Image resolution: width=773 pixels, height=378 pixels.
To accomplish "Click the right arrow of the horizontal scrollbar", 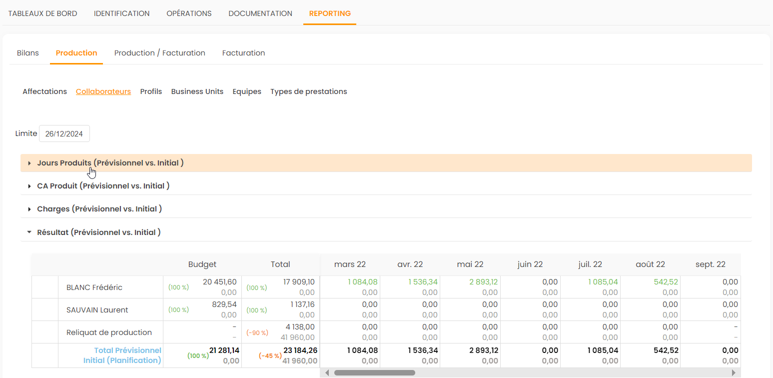I will click(734, 372).
